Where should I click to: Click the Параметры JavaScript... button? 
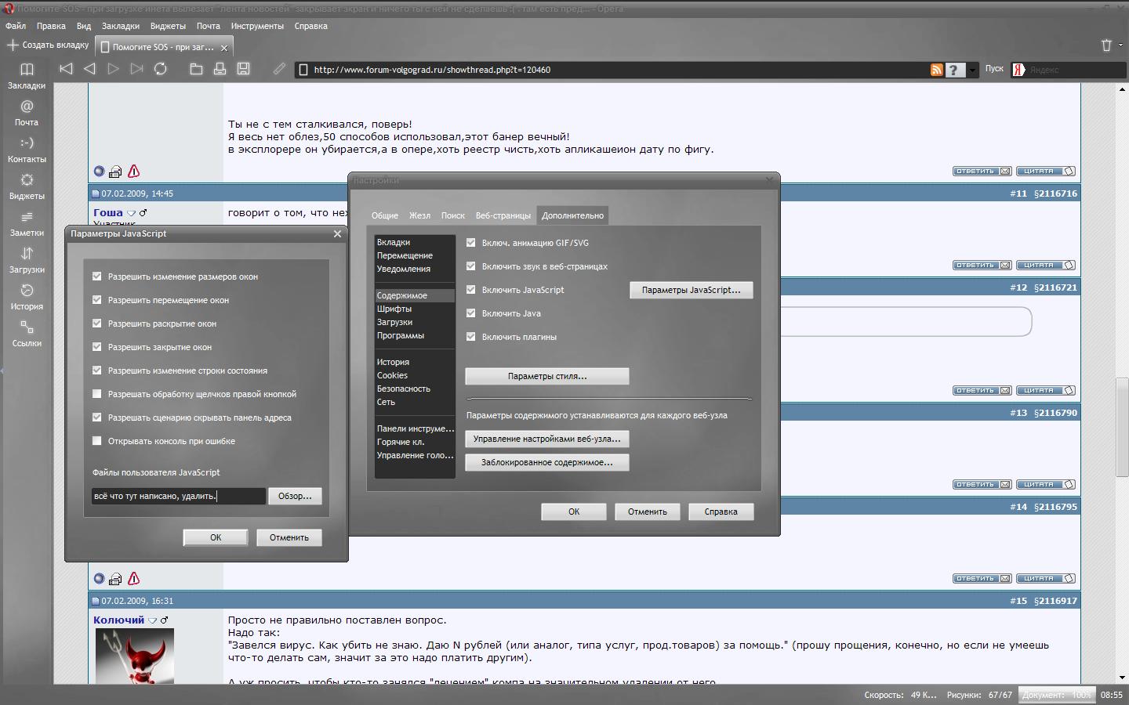pos(692,290)
